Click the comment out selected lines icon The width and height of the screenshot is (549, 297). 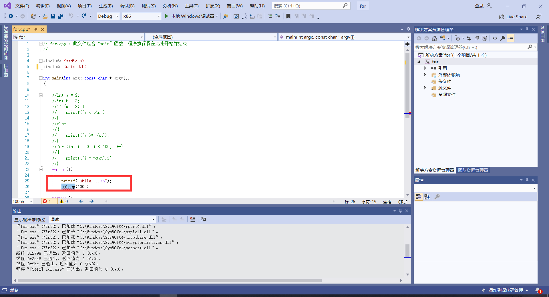click(x=270, y=16)
